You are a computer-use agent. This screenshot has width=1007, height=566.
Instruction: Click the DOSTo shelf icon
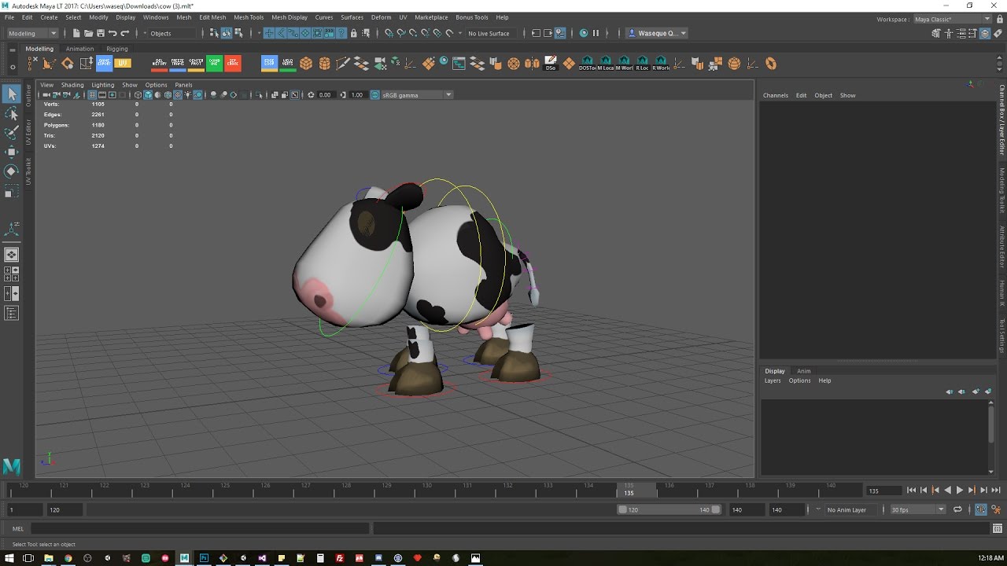[587, 64]
